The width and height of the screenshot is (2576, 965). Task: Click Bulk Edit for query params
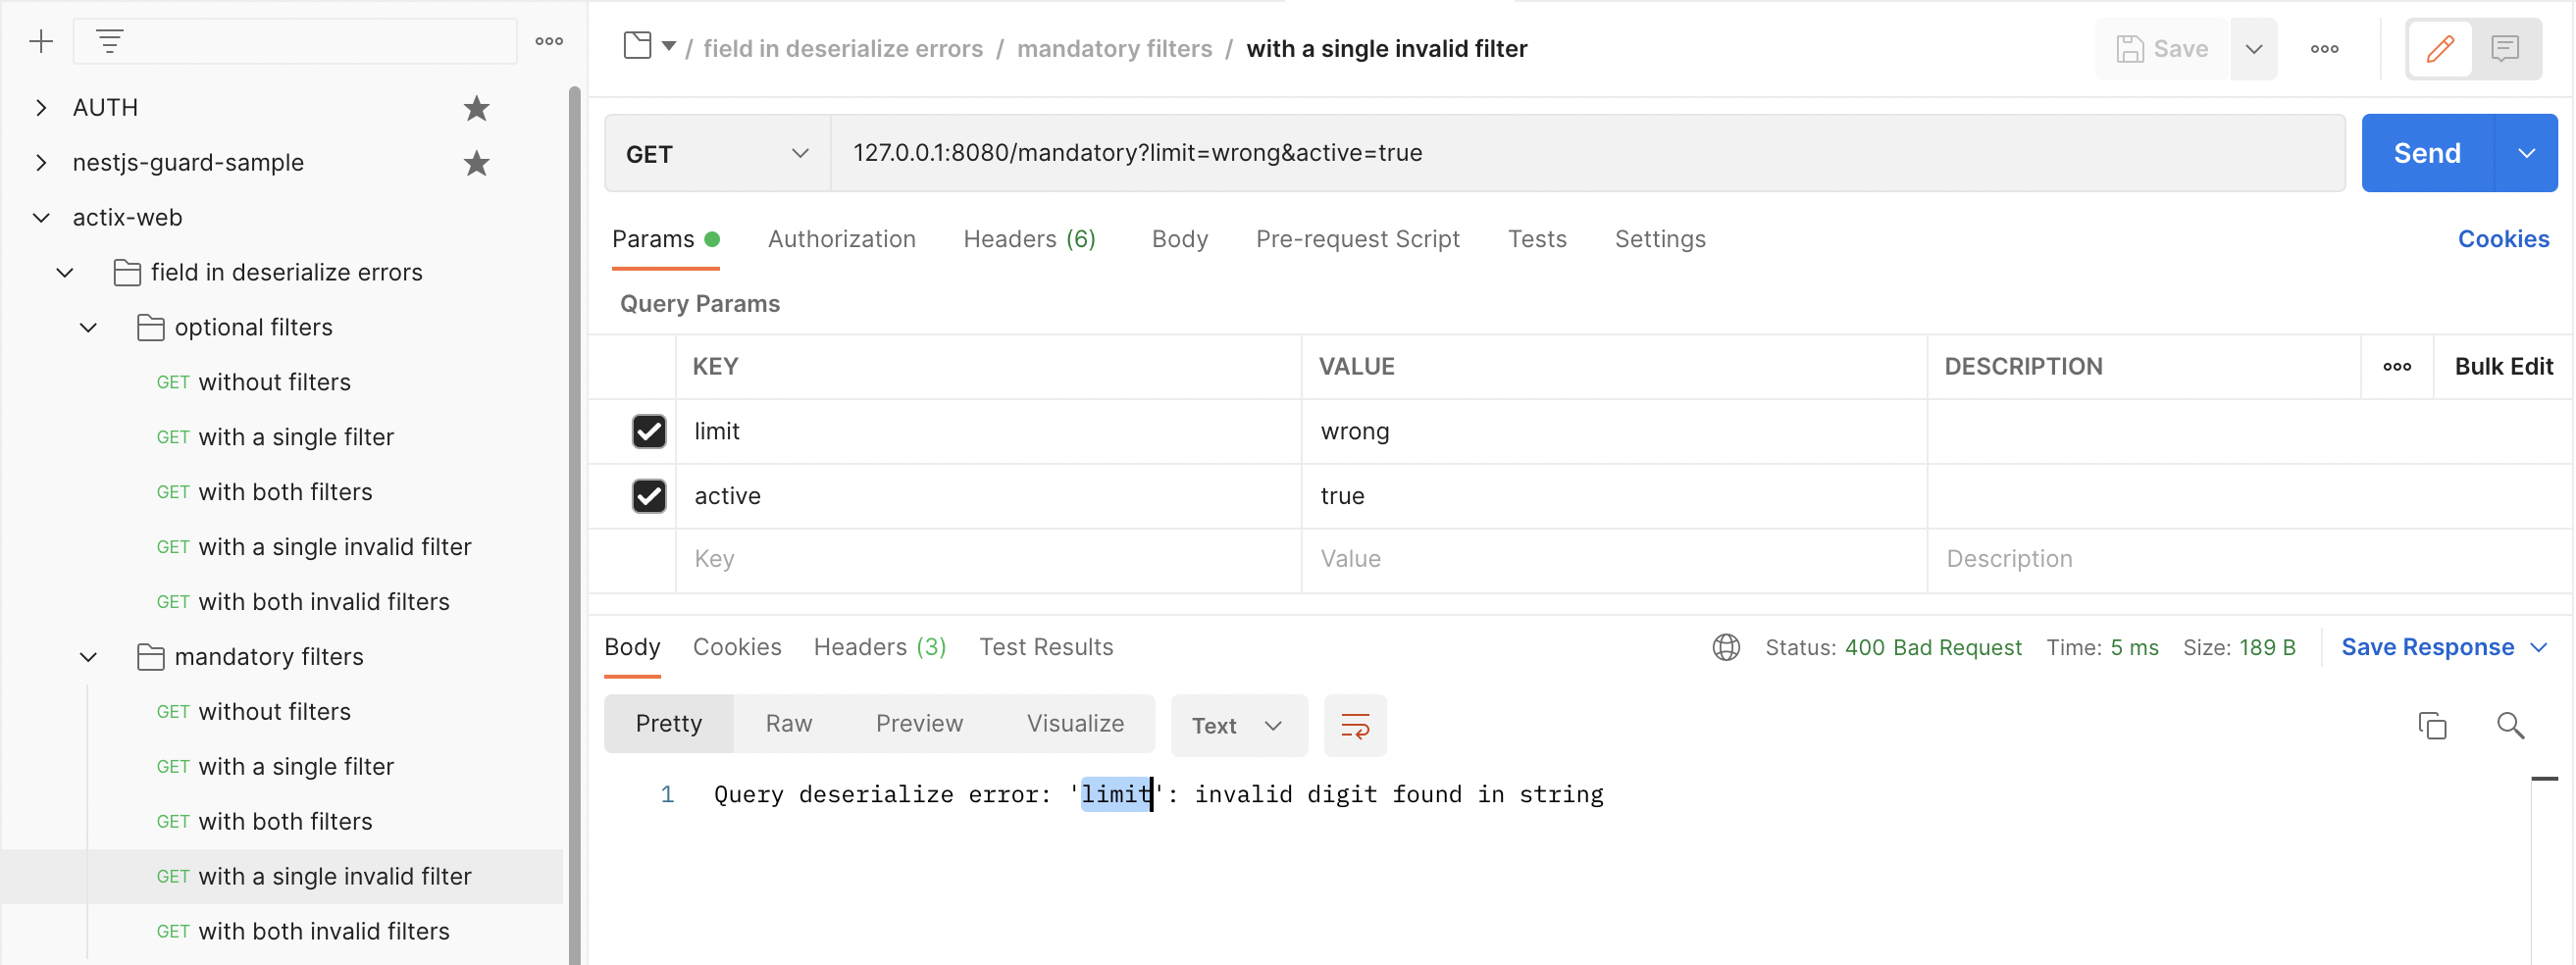(x=2502, y=367)
